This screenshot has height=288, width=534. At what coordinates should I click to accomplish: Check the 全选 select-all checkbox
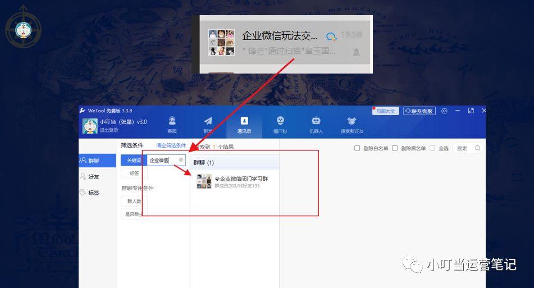click(432, 148)
